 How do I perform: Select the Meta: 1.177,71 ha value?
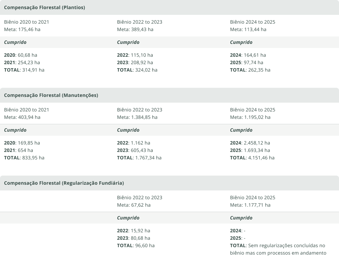pyautogui.click(x=250, y=205)
